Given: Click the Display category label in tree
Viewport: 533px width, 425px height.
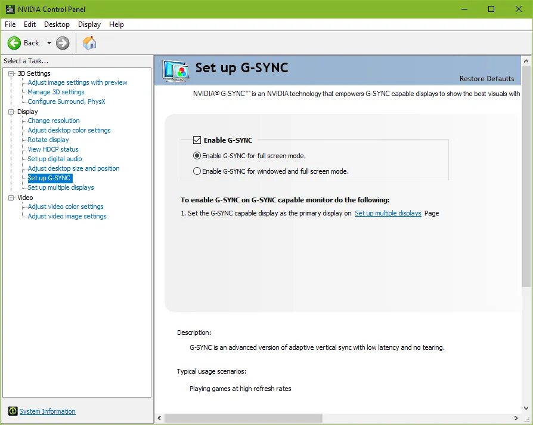Looking at the screenshot, I should 27,112.
